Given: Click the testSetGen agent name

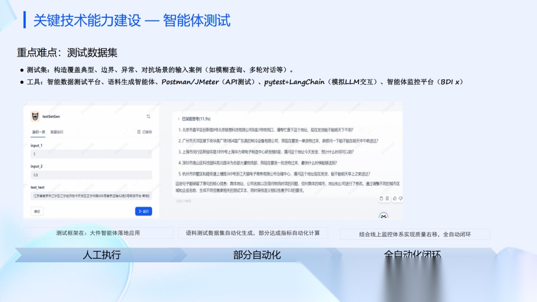Looking at the screenshot, I should 51,116.
